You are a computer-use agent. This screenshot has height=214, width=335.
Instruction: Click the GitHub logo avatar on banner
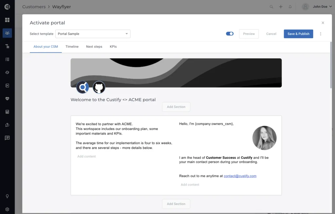99,87
